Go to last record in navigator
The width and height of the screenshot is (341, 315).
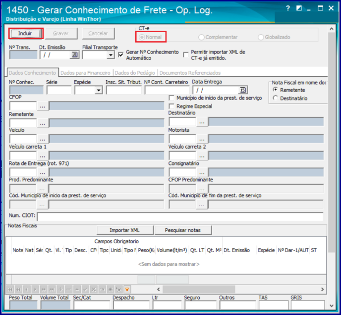click(x=52, y=290)
